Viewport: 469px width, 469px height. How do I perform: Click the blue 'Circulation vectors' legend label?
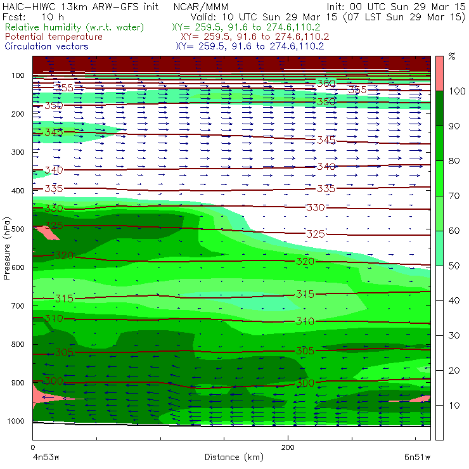tap(47, 46)
